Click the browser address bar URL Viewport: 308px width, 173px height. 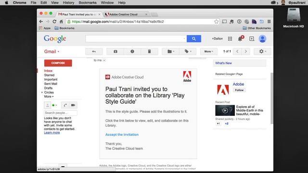pyautogui.click(x=118, y=22)
